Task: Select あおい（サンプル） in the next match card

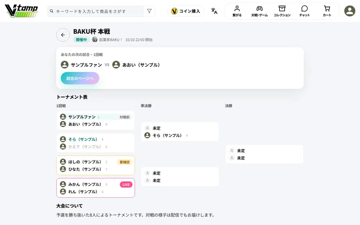Action: (x=141, y=65)
